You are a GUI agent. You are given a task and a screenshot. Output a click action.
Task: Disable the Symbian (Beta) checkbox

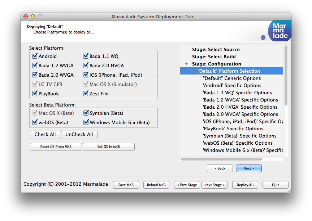[x=86, y=113]
